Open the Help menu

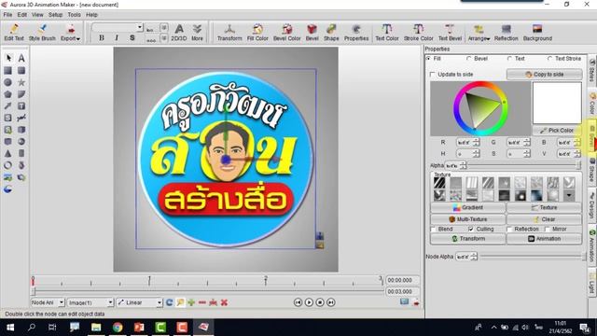coord(91,15)
